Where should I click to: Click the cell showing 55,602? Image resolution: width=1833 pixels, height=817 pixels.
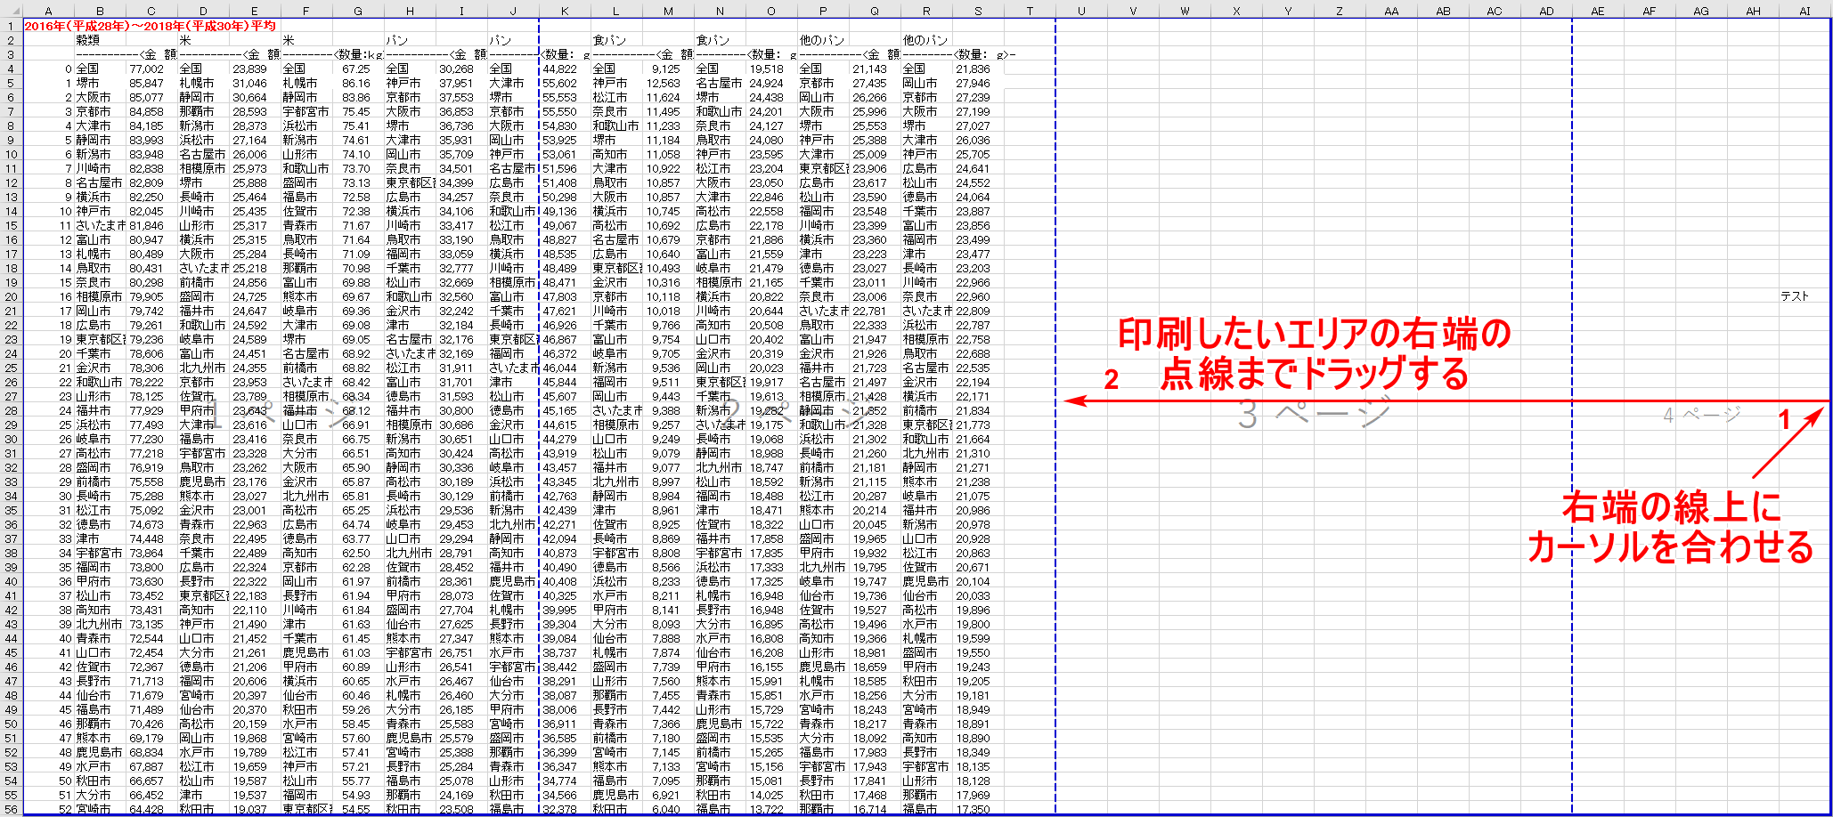[565, 83]
